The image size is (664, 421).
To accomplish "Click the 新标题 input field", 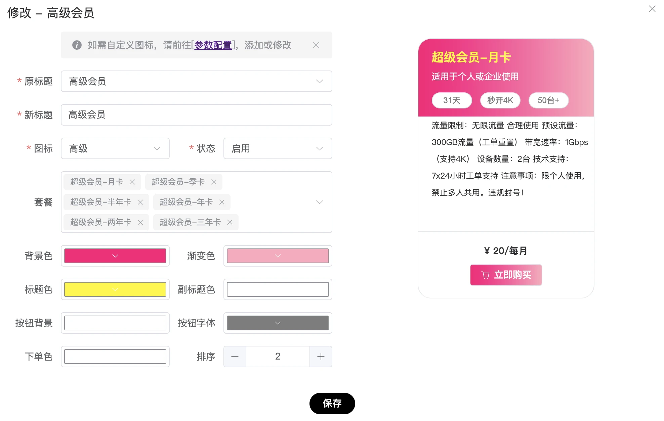I will (196, 115).
